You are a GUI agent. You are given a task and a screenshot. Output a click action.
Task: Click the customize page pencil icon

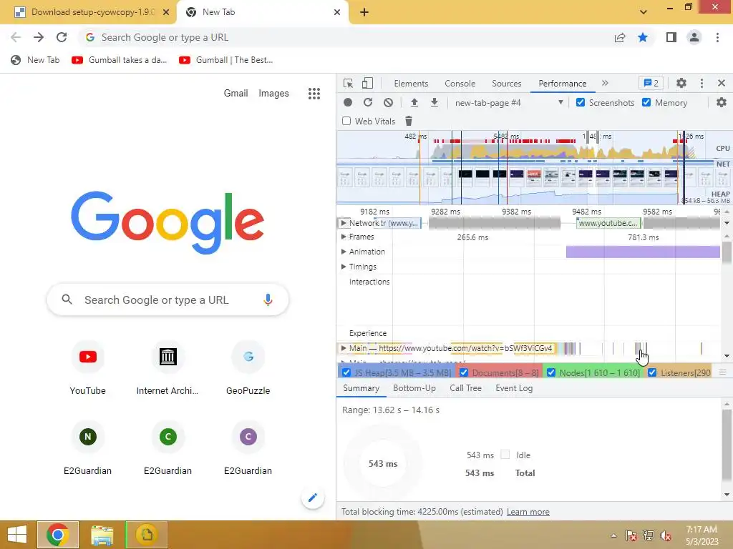313,498
